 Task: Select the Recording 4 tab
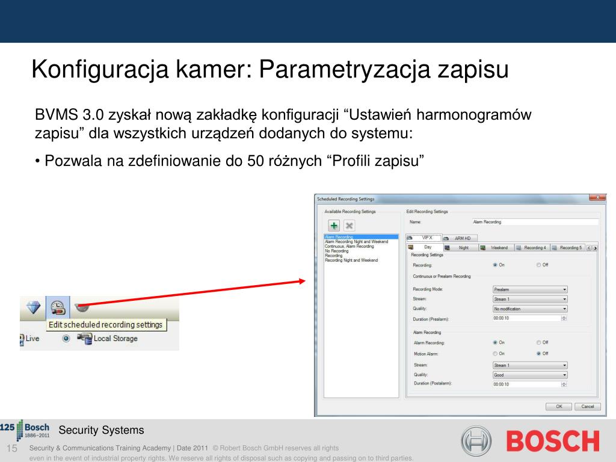532,248
